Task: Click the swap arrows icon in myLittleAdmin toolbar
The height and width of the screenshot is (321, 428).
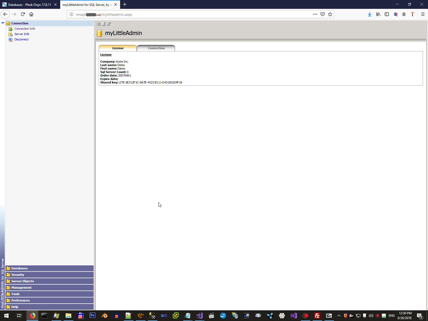Action: click(109, 24)
